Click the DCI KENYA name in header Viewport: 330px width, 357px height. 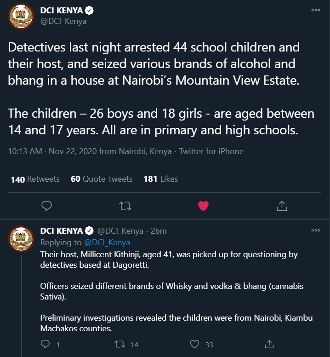pos(62,11)
